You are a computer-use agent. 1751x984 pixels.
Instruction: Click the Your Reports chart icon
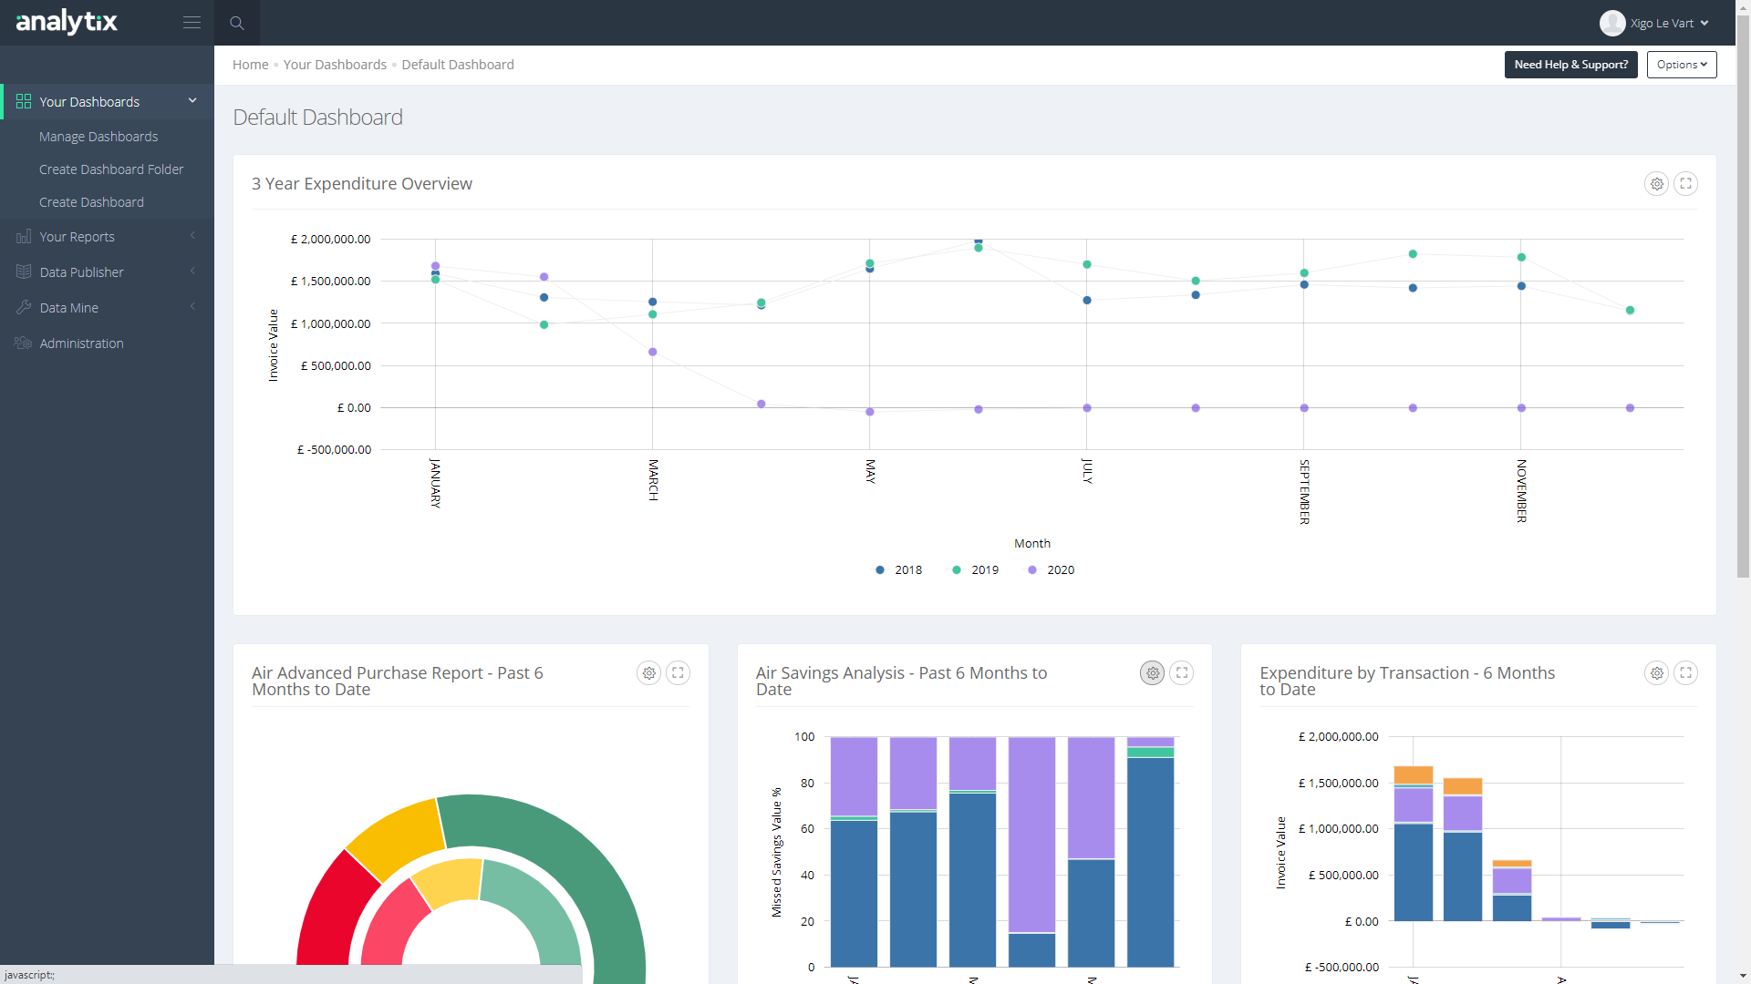click(24, 236)
